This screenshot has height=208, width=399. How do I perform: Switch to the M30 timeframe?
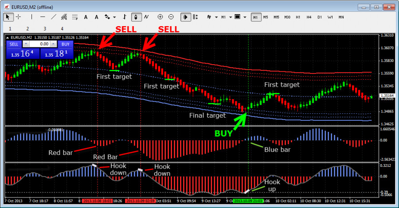(287, 17)
